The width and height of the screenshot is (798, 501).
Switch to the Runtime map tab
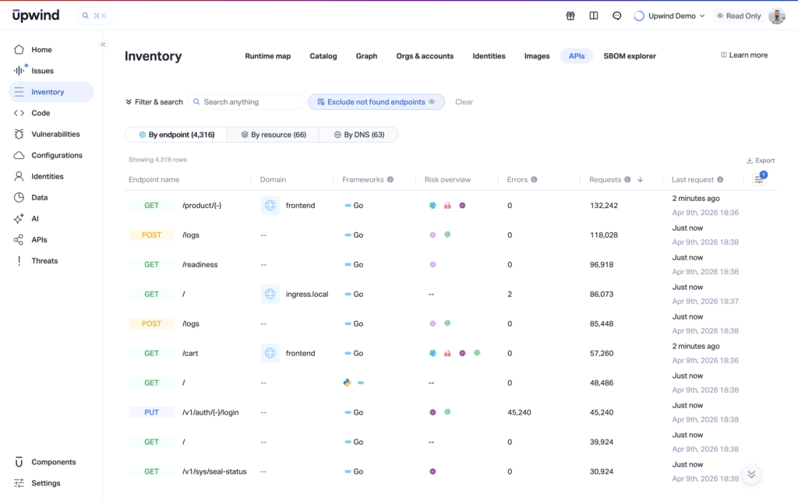point(267,56)
